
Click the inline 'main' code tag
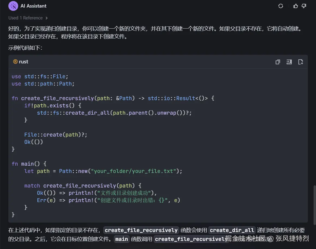(121, 239)
